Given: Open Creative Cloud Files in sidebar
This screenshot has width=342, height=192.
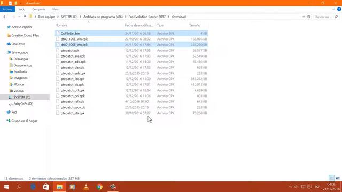Looking at the screenshot, I should tap(25, 35).
